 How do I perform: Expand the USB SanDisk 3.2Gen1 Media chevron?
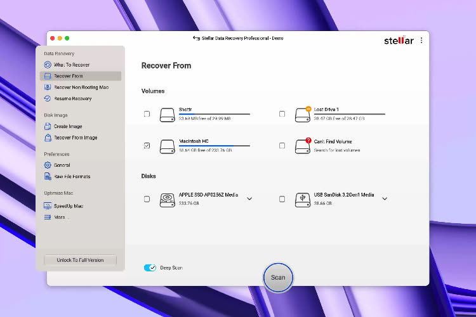[x=385, y=198]
